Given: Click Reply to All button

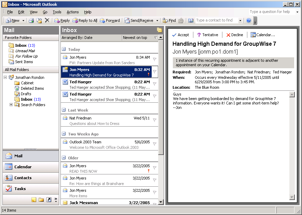Looking at the screenshot, I should click(x=85, y=20).
